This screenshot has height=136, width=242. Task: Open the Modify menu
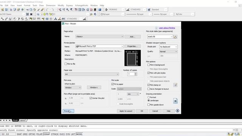click(x=61, y=5)
